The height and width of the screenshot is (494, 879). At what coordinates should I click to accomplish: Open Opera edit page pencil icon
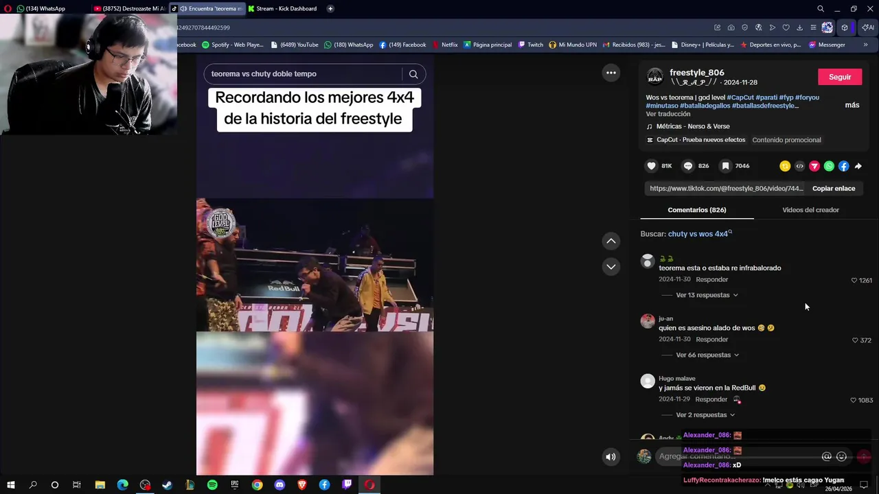[x=717, y=27]
